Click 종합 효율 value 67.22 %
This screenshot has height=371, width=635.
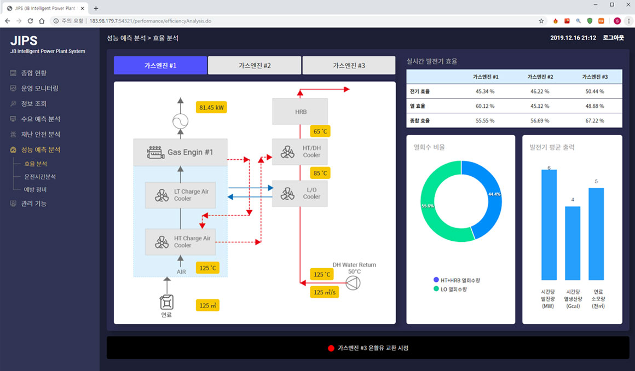pyautogui.click(x=594, y=121)
